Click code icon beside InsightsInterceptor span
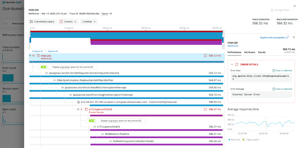This screenshot has height=148, width=300. (70, 95)
